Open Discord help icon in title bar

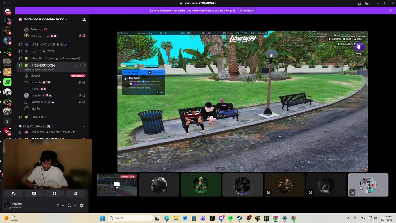(367, 3)
